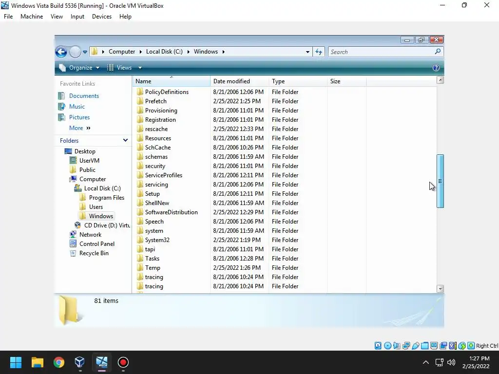
Task: Select Local Disk (C:) tree node
Action: coord(102,188)
